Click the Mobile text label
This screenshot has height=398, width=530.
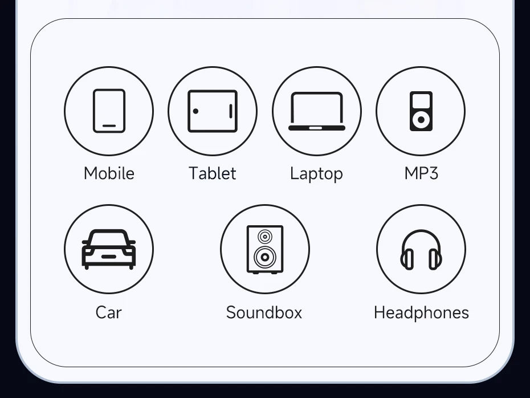(x=109, y=173)
